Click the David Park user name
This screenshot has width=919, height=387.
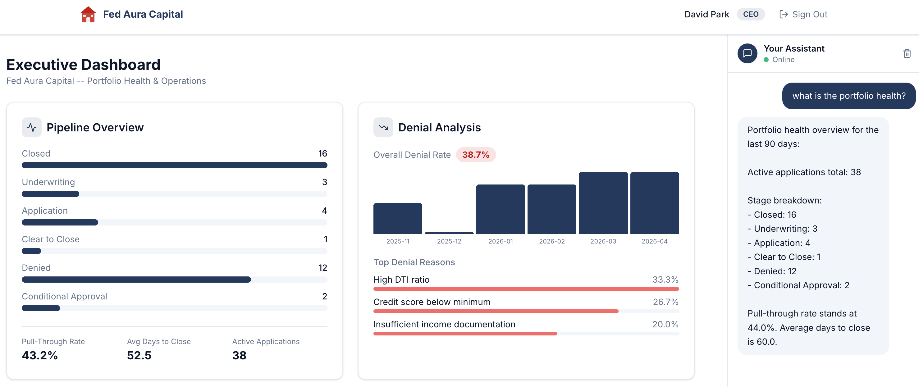tap(706, 14)
